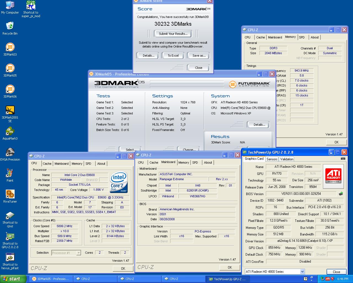The image size is (353, 283).
Task: Switch to TechPowerUp GPU-Z taskbar item
Action: (x=228, y=279)
